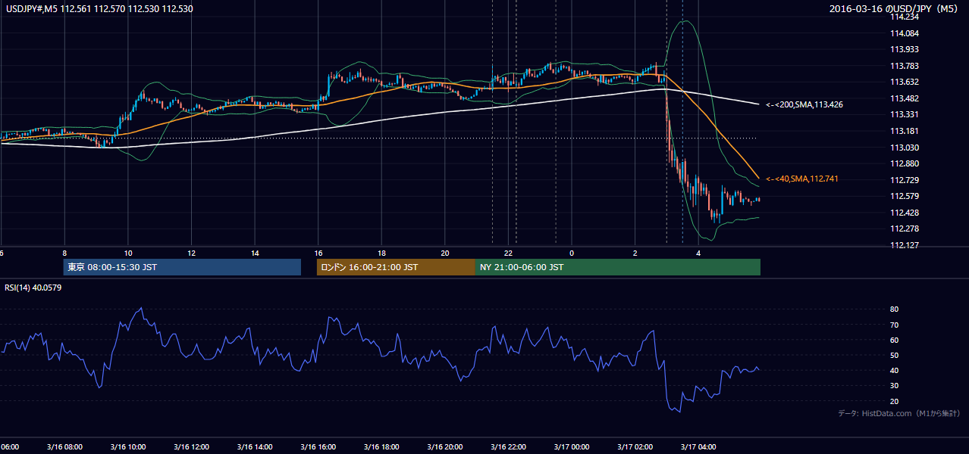Click the 3/16 20:00 bottom time label
Viewport: 969px width, 454px height.
445,447
